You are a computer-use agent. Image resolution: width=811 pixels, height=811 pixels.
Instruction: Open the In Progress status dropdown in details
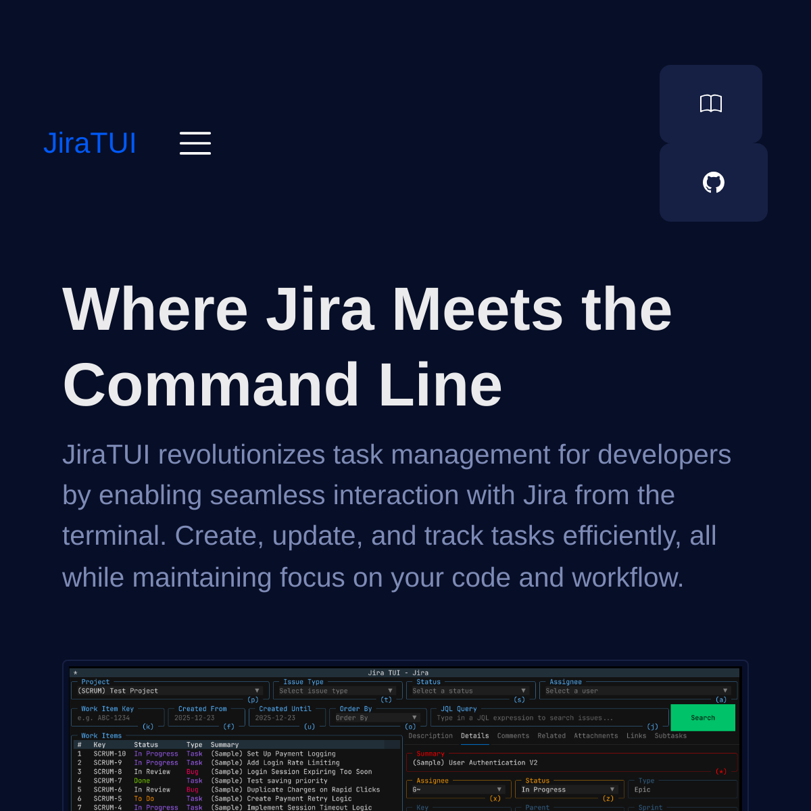568,789
